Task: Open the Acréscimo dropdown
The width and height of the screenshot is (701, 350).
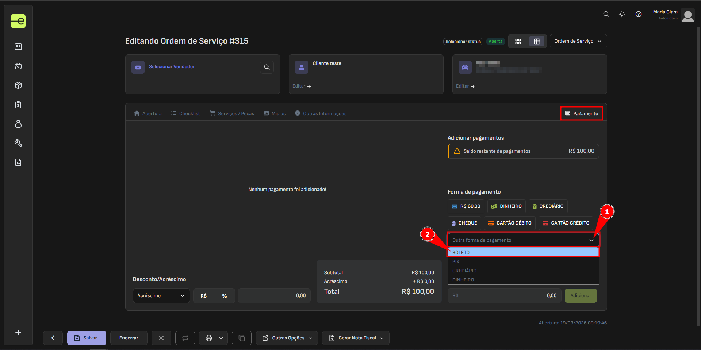Action: [161, 296]
